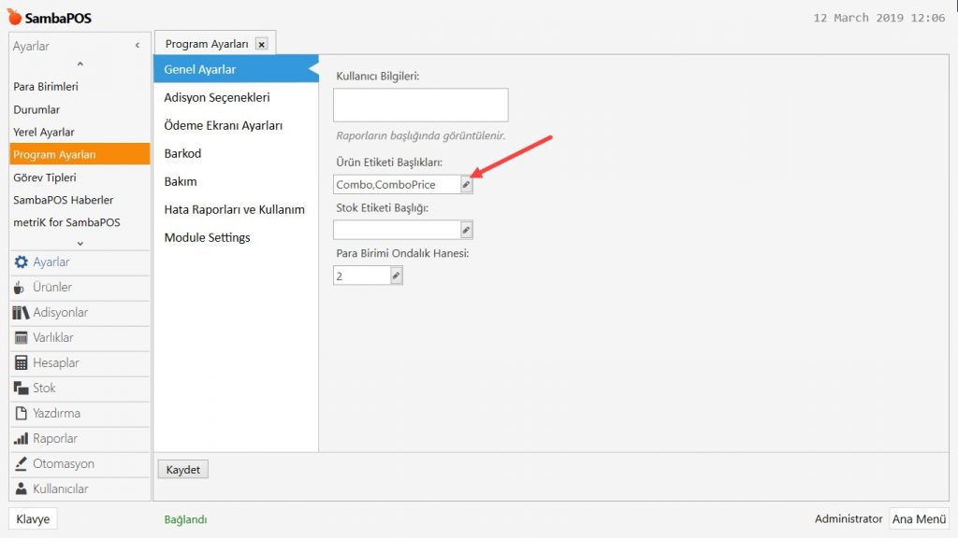Click pencil icon beside Ürün Etiketi Başlıkları

tap(467, 185)
